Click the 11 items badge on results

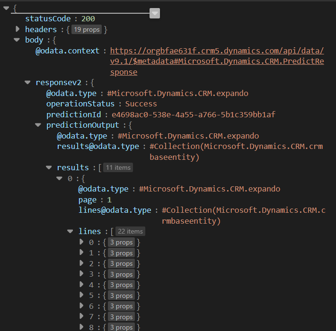tap(118, 167)
